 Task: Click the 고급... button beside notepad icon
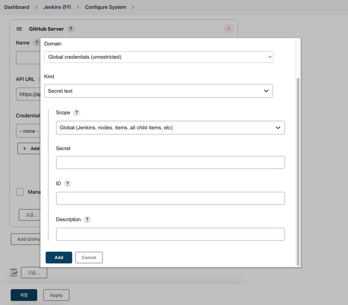(x=34, y=273)
